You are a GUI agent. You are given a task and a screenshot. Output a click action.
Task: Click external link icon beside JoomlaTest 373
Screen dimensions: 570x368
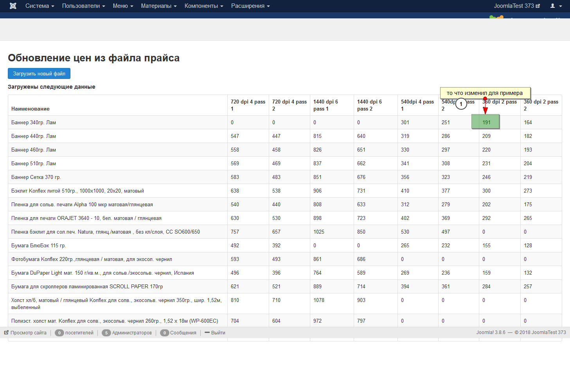(x=538, y=6)
